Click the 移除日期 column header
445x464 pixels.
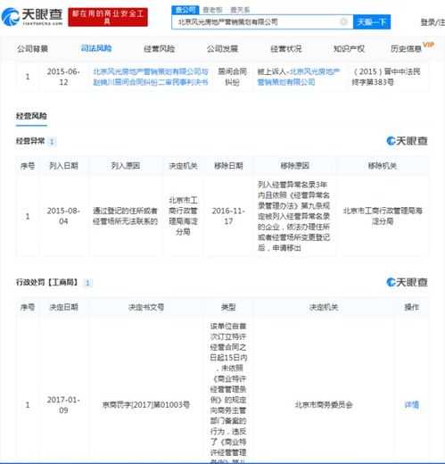pos(228,166)
